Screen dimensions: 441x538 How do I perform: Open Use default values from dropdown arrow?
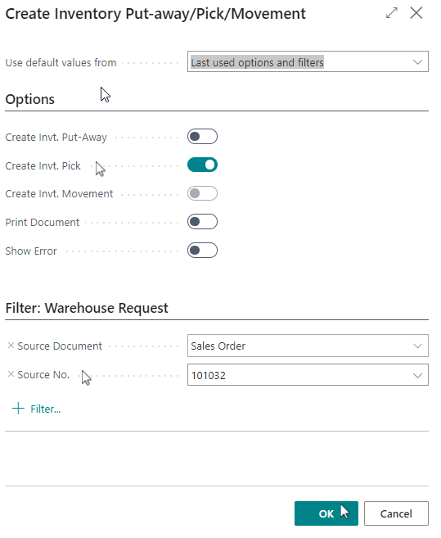417,62
